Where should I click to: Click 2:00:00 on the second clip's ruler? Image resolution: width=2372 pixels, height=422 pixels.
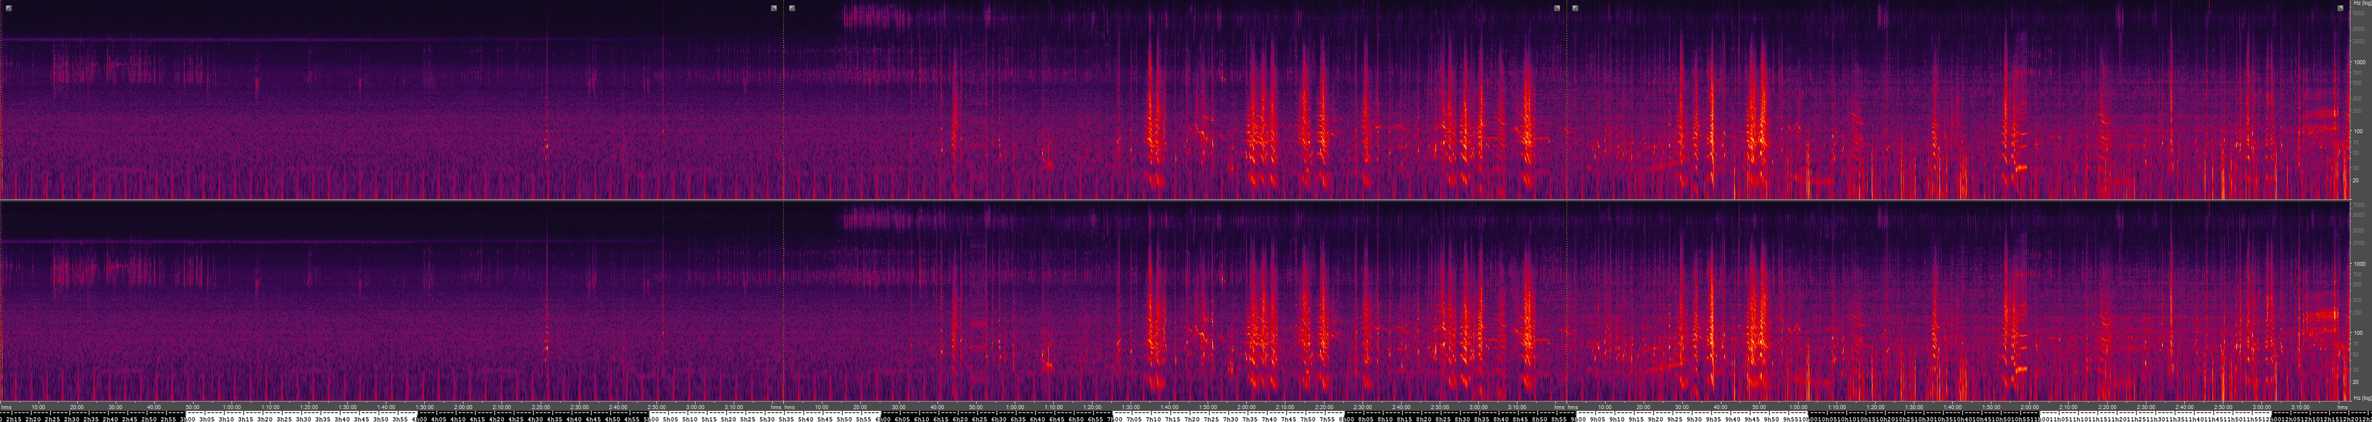click(1246, 406)
